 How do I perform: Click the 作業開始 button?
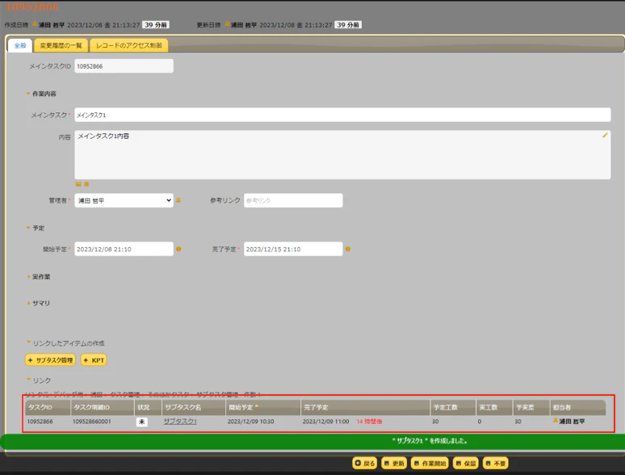tap(430, 463)
